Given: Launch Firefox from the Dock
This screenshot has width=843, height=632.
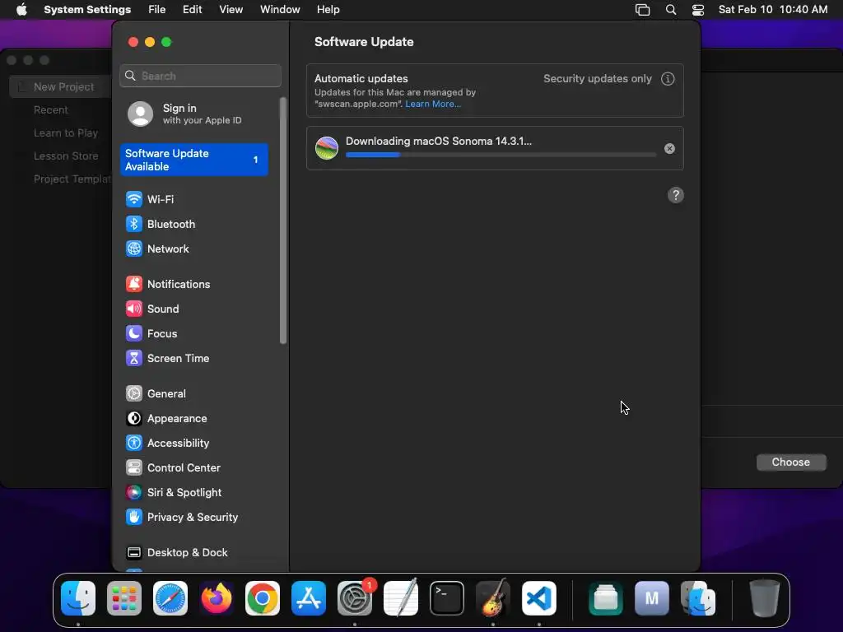Looking at the screenshot, I should click(217, 598).
